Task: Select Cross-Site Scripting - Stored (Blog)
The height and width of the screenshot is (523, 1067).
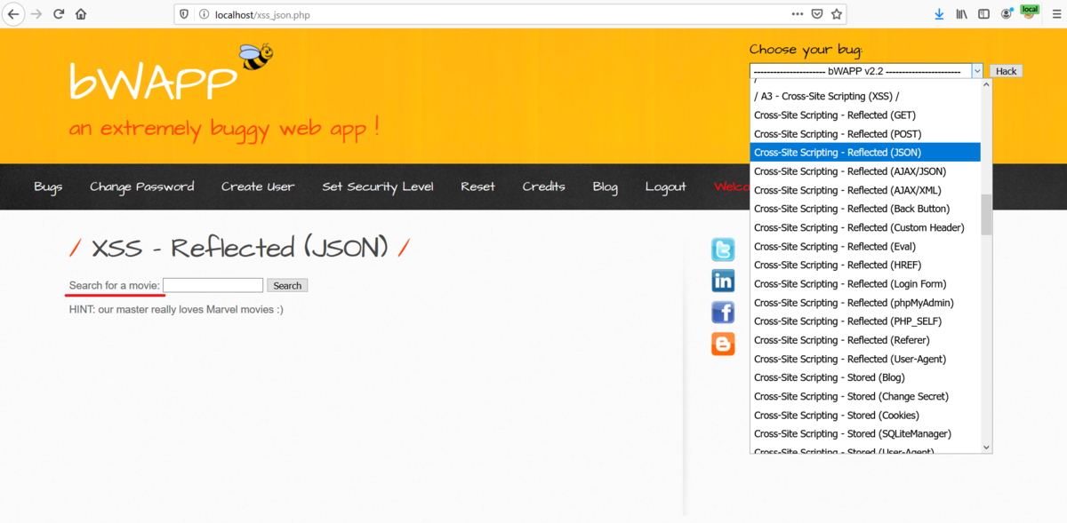Action: [865, 377]
